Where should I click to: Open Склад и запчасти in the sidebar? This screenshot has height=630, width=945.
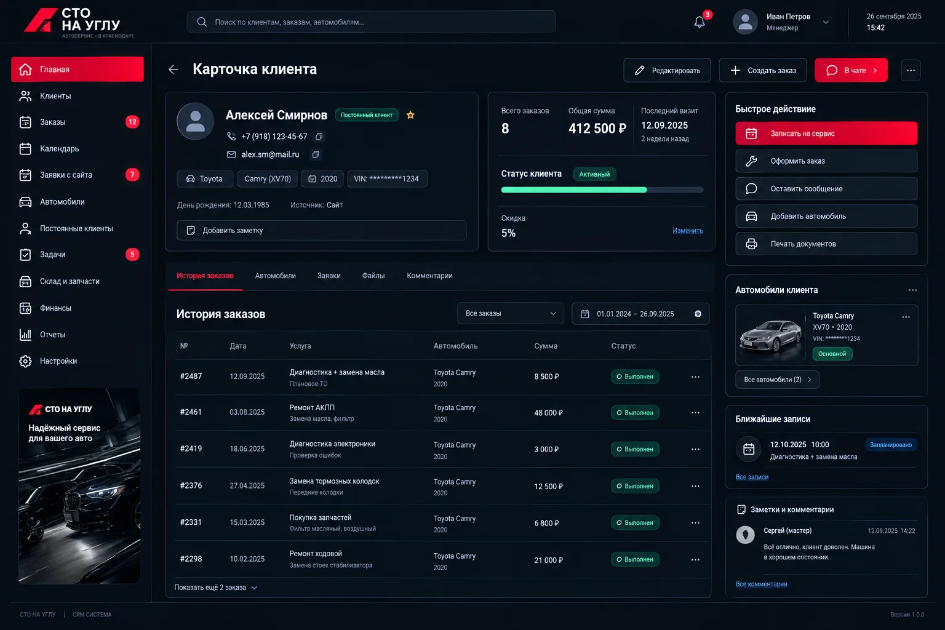click(78, 281)
